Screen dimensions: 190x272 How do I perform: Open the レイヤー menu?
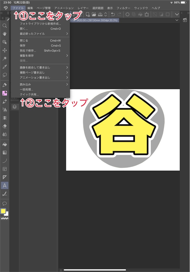point(83,8)
